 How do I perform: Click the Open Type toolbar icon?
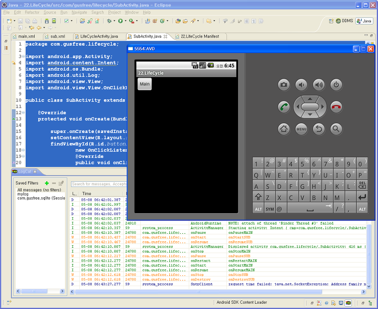[x=178, y=21]
